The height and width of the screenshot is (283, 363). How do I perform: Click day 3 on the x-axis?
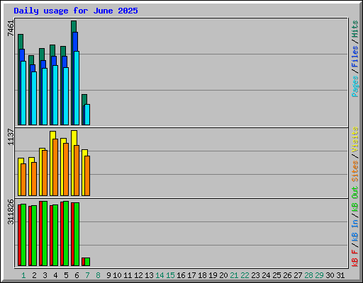point(45,275)
